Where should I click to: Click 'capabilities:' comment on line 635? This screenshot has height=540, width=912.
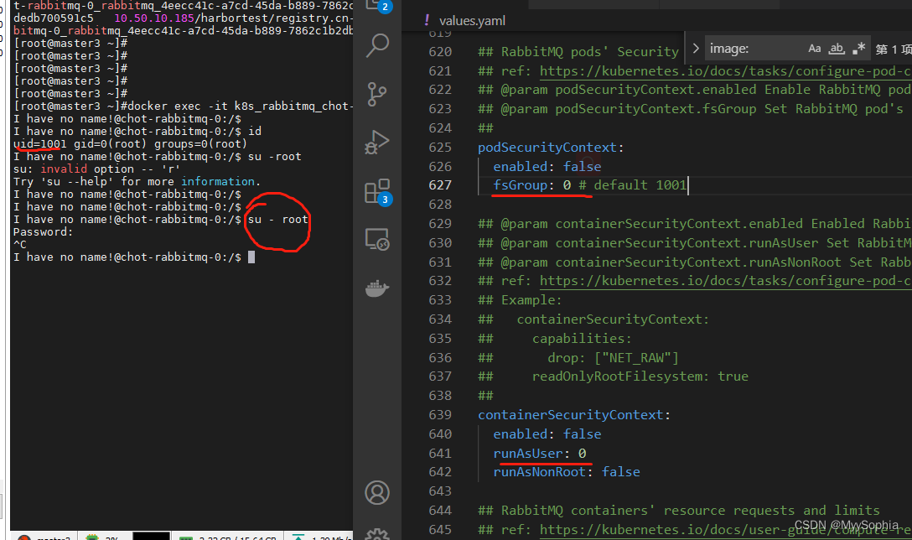(x=582, y=339)
